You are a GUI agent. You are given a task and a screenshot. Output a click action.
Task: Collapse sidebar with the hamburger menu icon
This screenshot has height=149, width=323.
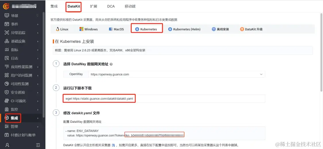tap(38, 145)
